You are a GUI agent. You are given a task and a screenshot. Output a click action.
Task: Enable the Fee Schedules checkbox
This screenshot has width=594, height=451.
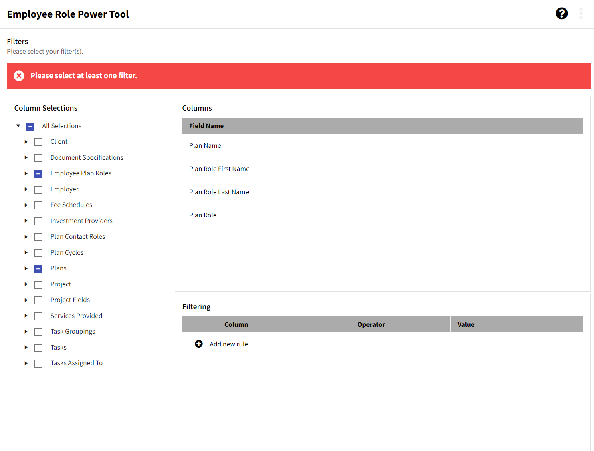click(x=38, y=205)
